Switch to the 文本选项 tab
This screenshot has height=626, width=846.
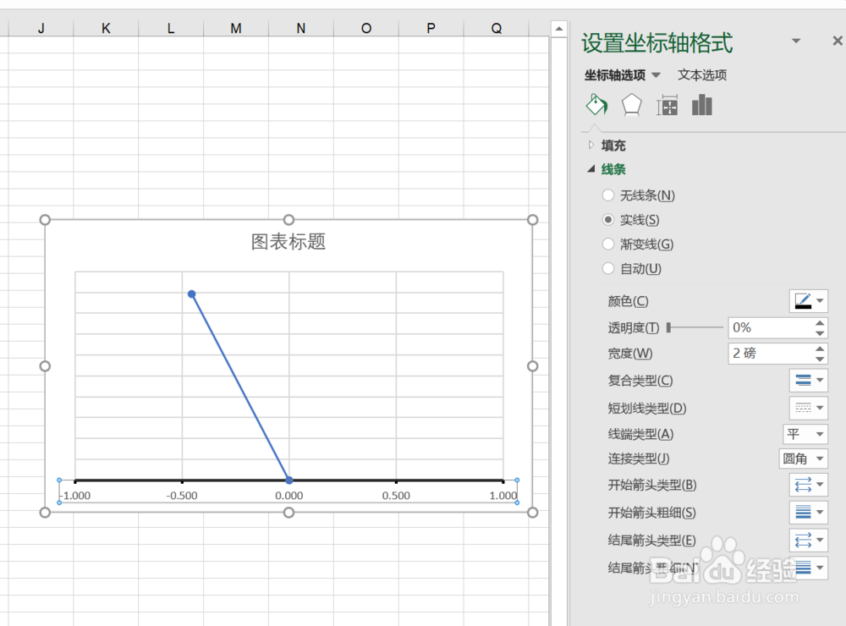tap(703, 75)
